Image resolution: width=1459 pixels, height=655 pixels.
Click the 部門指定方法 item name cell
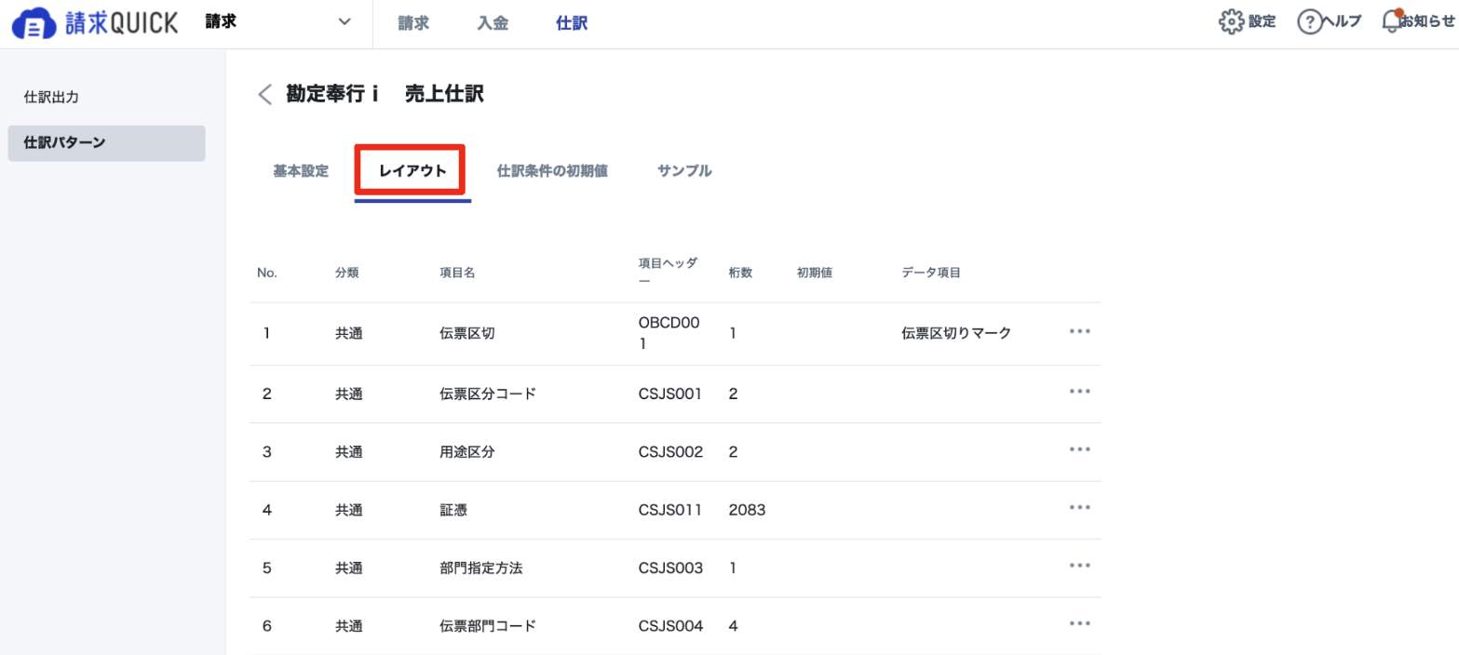coord(480,568)
